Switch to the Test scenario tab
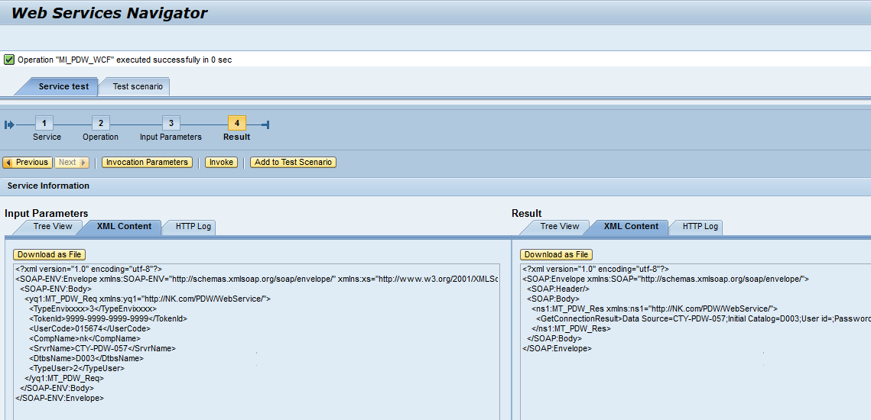871x420 pixels. pyautogui.click(x=138, y=86)
